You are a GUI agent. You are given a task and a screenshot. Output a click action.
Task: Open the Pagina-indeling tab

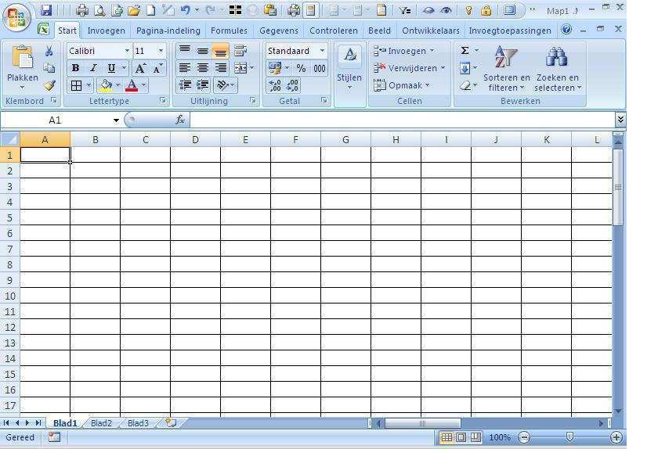pyautogui.click(x=168, y=31)
